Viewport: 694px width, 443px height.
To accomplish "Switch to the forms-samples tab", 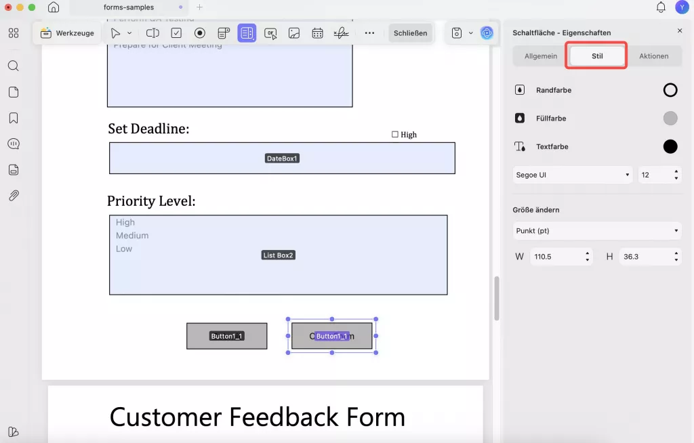I will pos(129,7).
